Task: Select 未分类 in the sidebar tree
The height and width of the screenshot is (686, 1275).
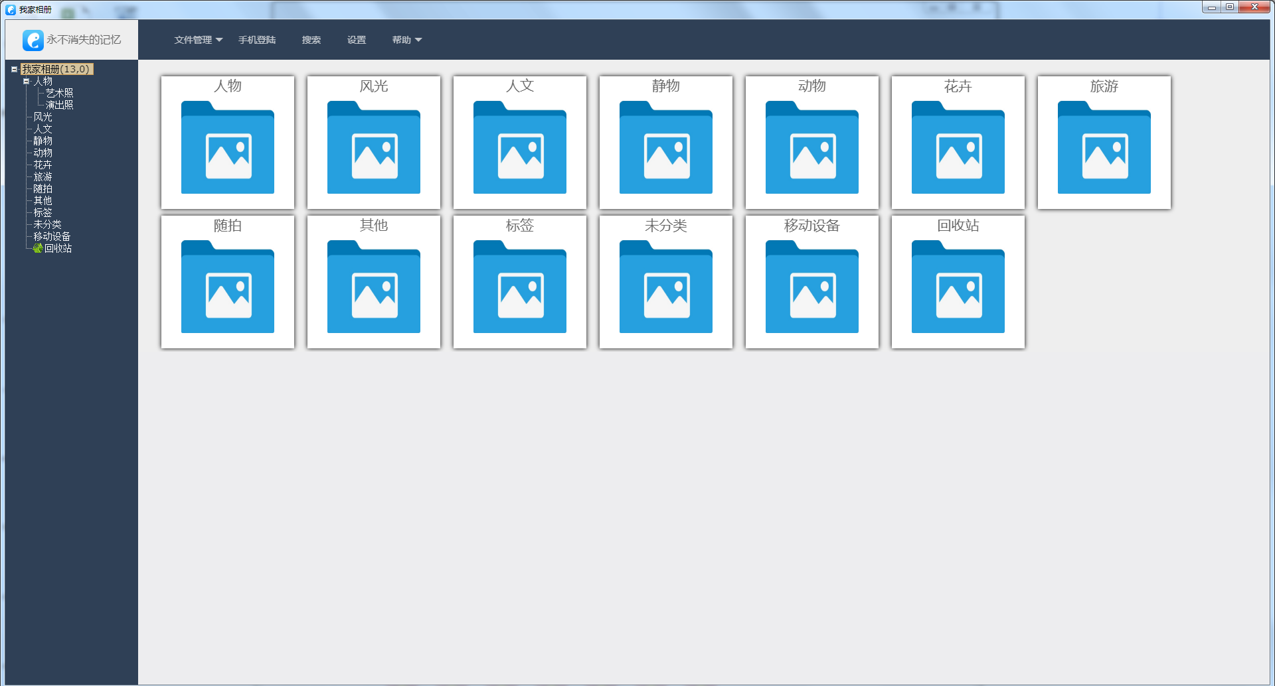Action: [48, 224]
